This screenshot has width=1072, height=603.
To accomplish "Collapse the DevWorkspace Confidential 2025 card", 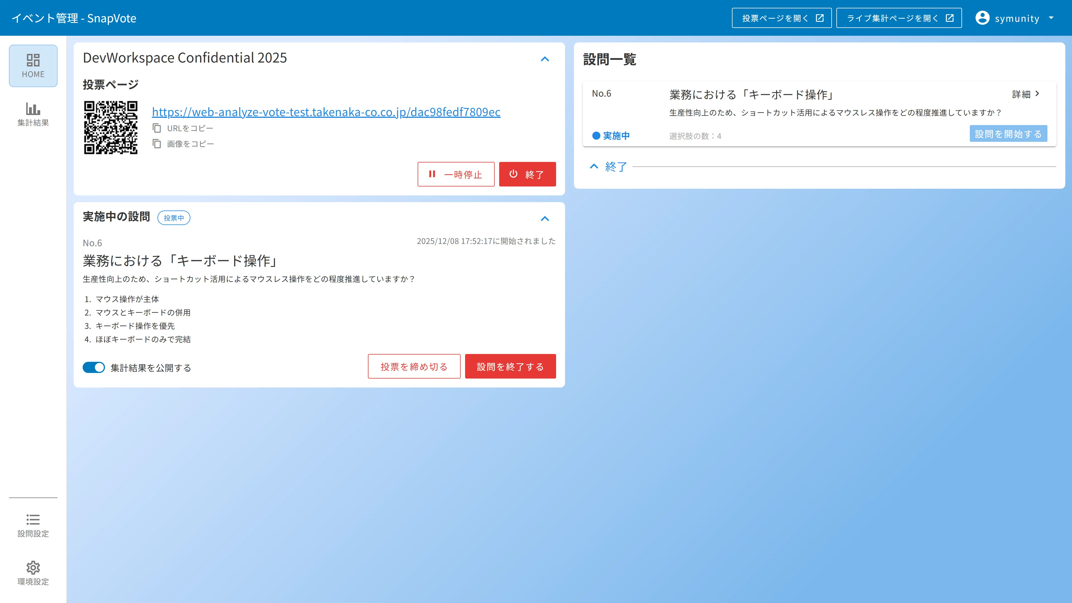I will [x=545, y=59].
